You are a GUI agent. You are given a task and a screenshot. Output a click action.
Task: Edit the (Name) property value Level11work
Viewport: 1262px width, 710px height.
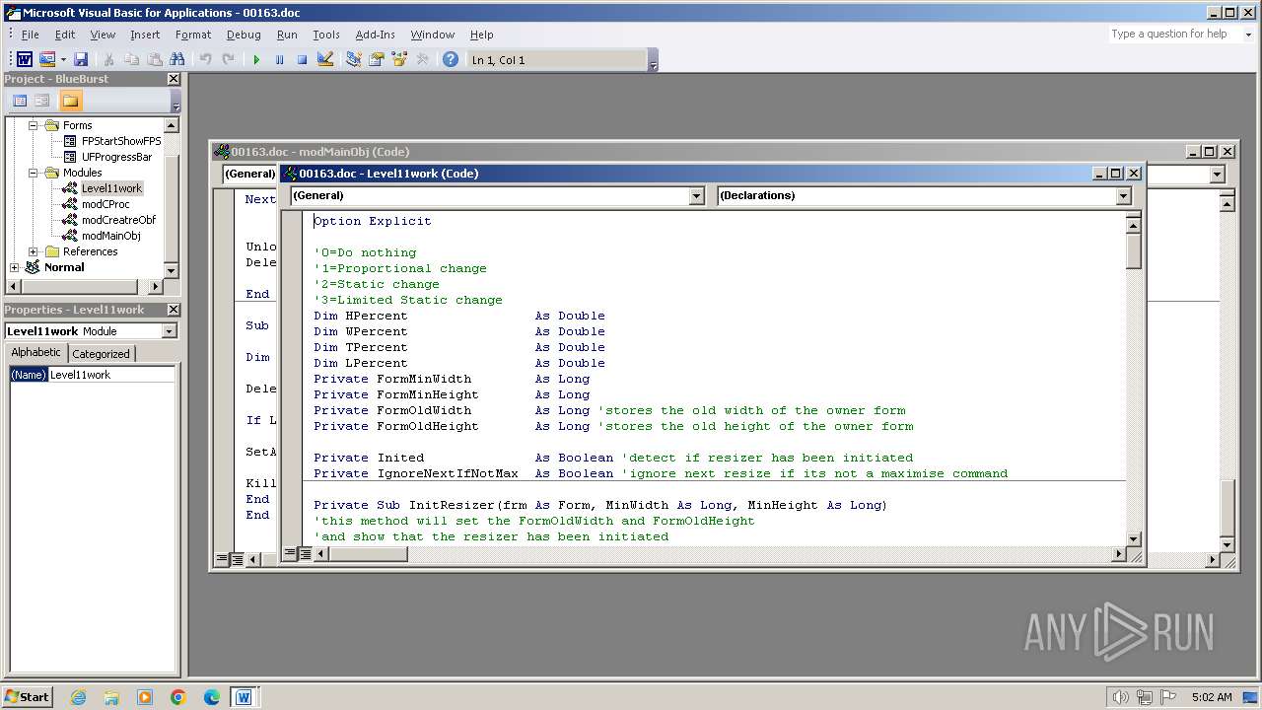[111, 375]
